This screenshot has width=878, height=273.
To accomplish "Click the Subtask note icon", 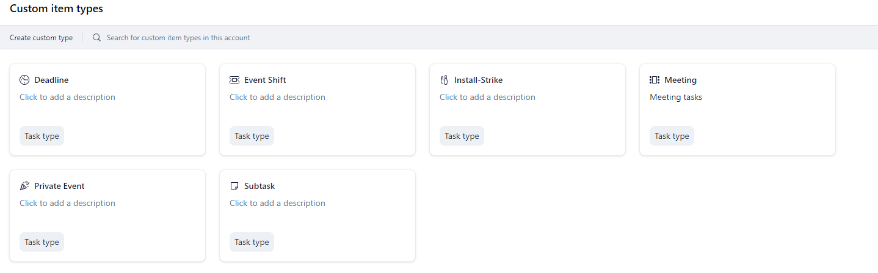I will 234,186.
